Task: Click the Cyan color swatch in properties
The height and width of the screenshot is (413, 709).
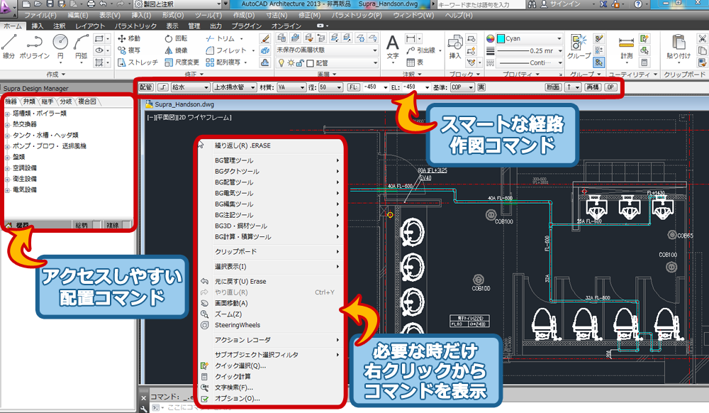Action: pyautogui.click(x=501, y=38)
